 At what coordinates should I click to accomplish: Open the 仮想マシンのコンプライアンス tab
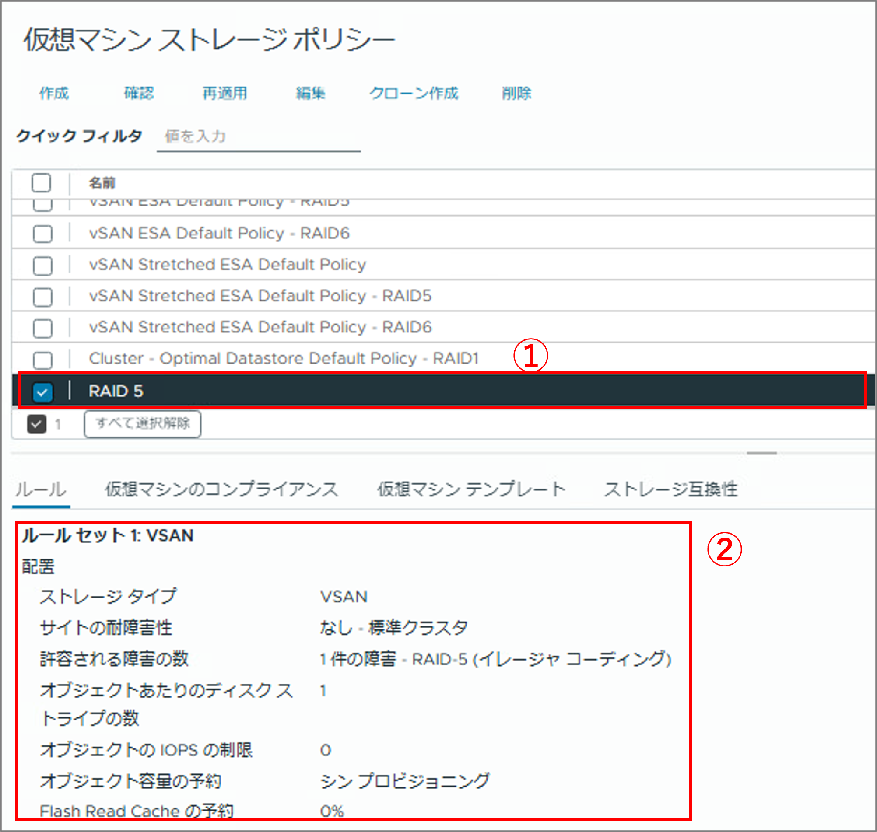(221, 489)
